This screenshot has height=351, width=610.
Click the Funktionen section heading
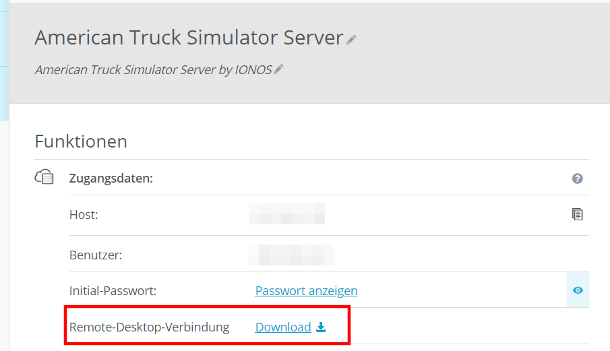click(81, 141)
